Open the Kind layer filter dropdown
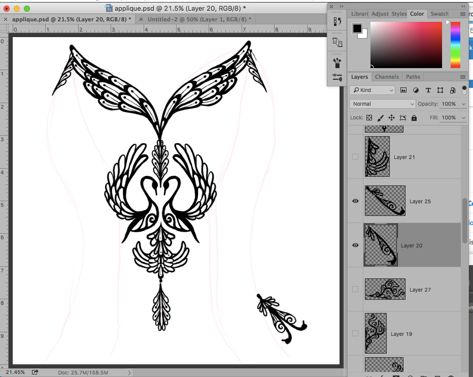This screenshot has height=377, width=473. (372, 90)
